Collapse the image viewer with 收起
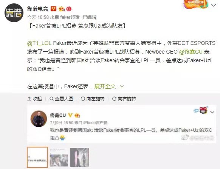Viewport: 220px width, 169px height. [34, 99]
